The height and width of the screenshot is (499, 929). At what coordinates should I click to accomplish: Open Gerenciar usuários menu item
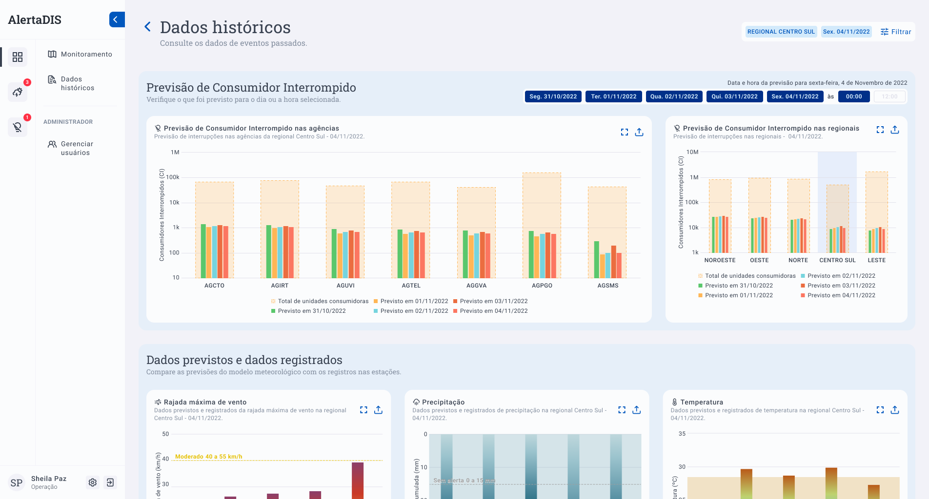pyautogui.click(x=77, y=148)
